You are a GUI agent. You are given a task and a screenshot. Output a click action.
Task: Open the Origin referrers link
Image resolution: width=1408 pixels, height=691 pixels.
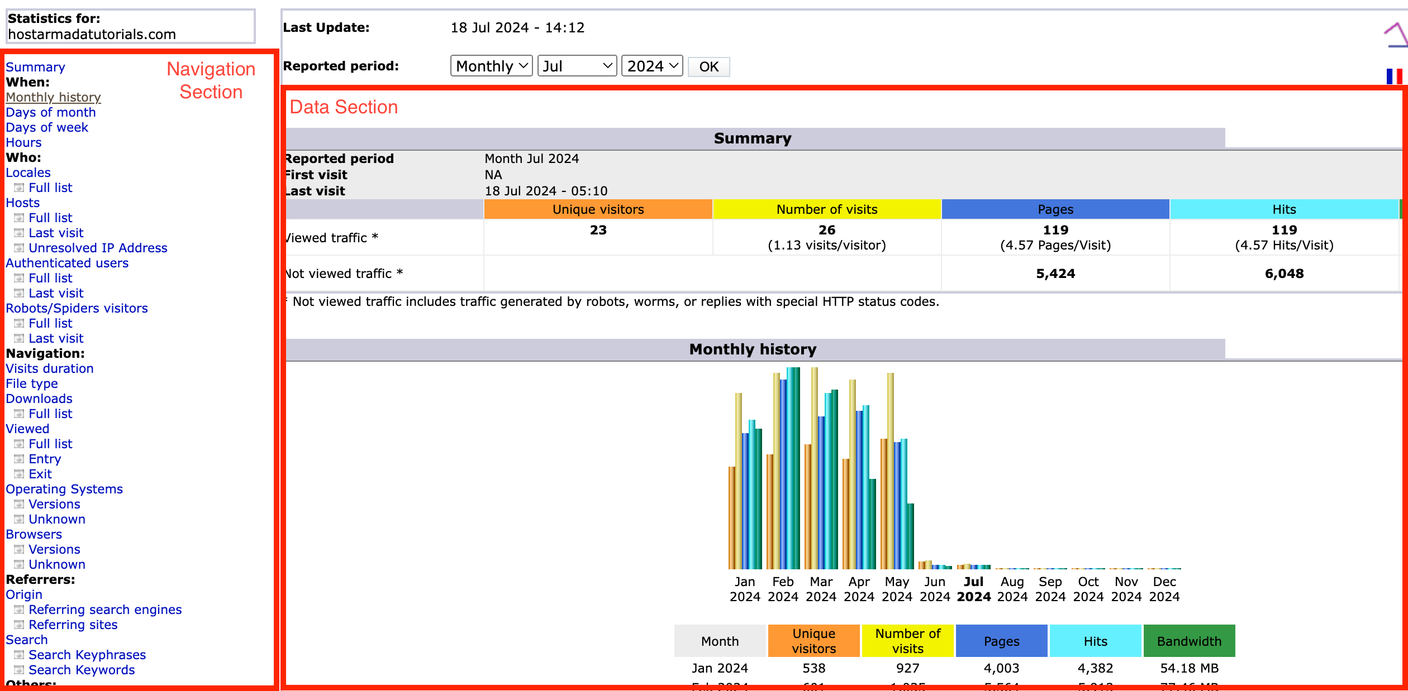click(x=24, y=594)
